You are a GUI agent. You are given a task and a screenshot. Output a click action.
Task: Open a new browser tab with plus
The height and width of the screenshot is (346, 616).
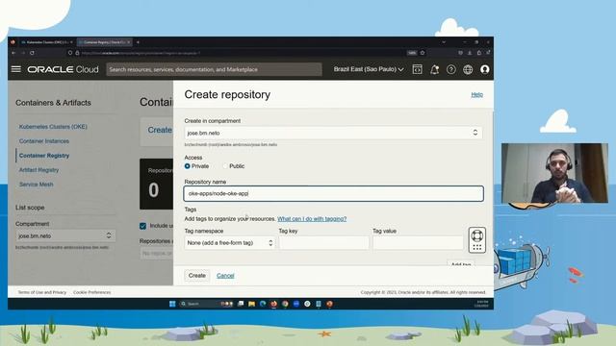138,42
